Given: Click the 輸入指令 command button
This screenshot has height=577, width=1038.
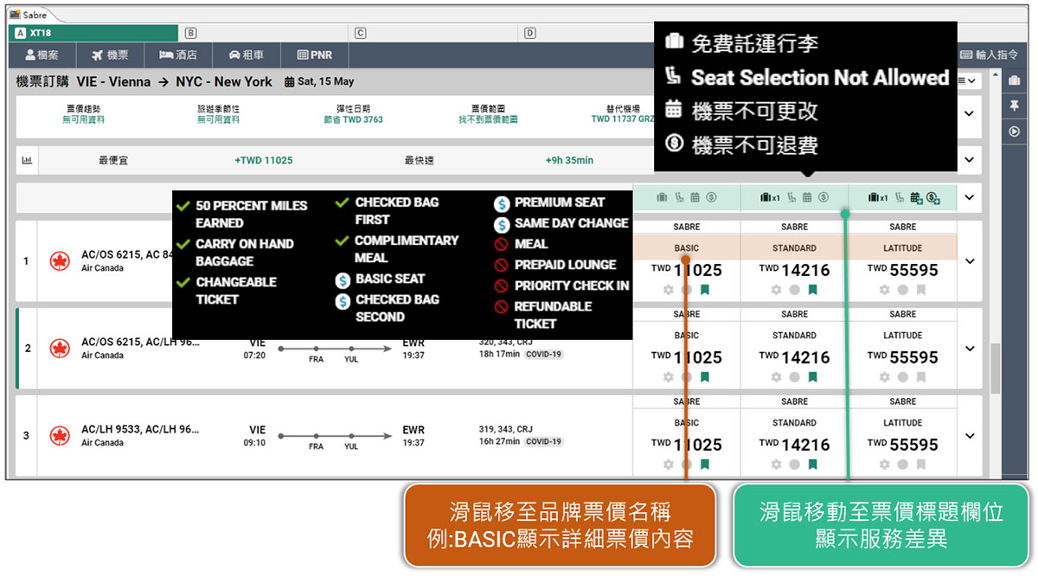Looking at the screenshot, I should (x=990, y=54).
